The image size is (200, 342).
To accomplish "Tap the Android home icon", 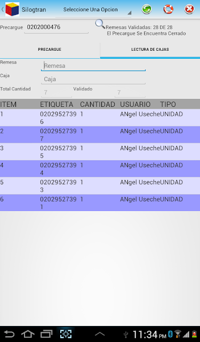I will click(28, 333).
